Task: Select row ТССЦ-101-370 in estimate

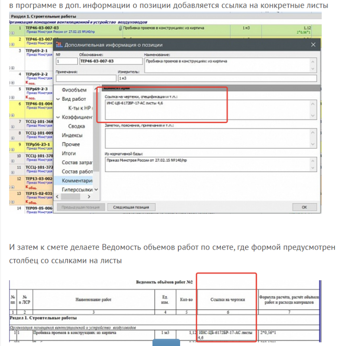Action: click(39, 156)
